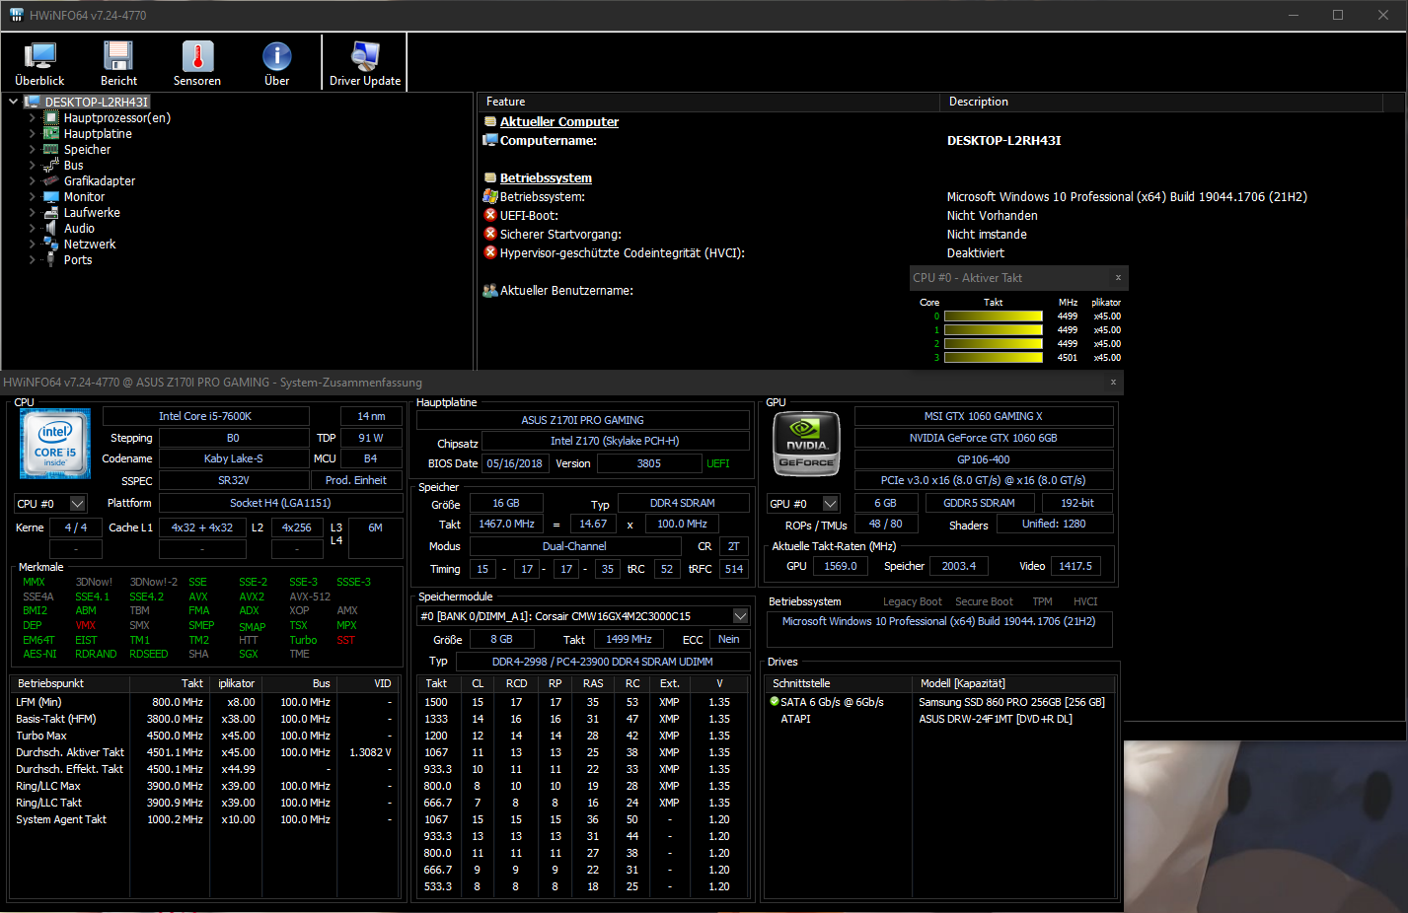The width and height of the screenshot is (1408, 913).
Task: Select Netzwerk in the tree
Action: pos(90,245)
